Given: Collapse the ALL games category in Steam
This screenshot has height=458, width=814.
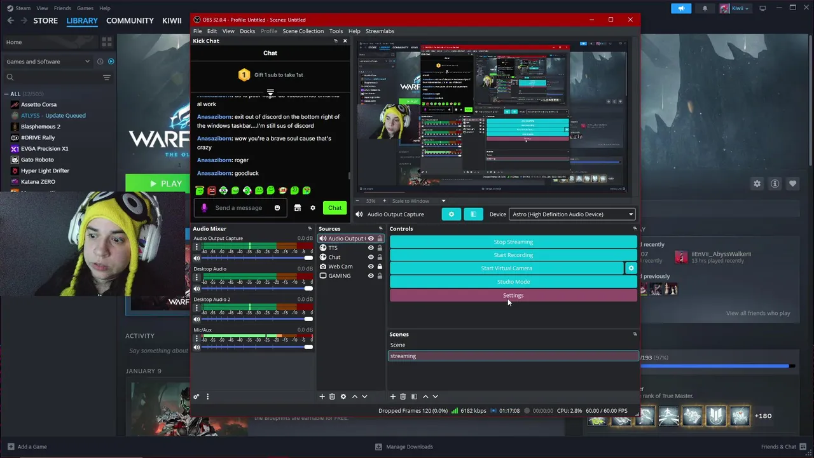Looking at the screenshot, I should tap(6, 94).
